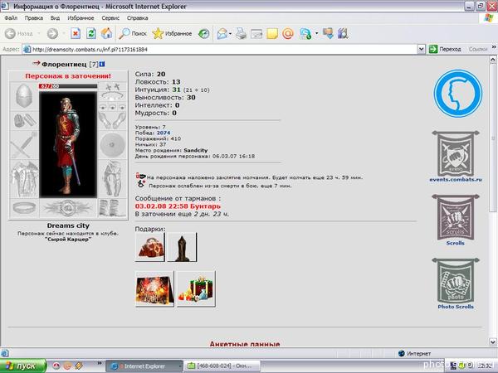Viewport: 498px width, 373px height.
Task: Click the crossed weapons slot
Action: click(24, 144)
